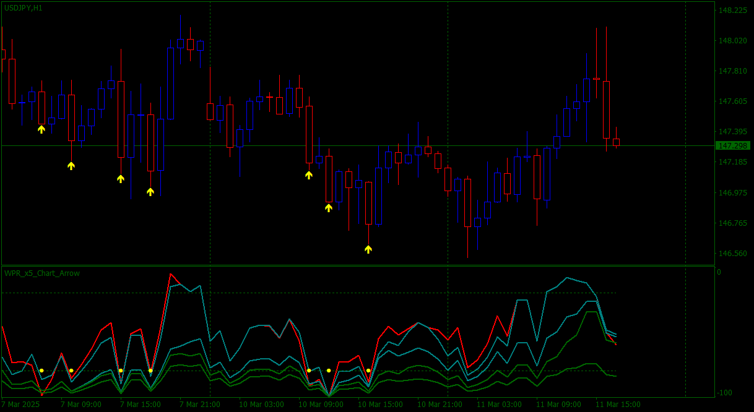This screenshot has width=754, height=412.
Task: Click the rightmost yellow up-arrow signal under the candles
Action: 368,249
